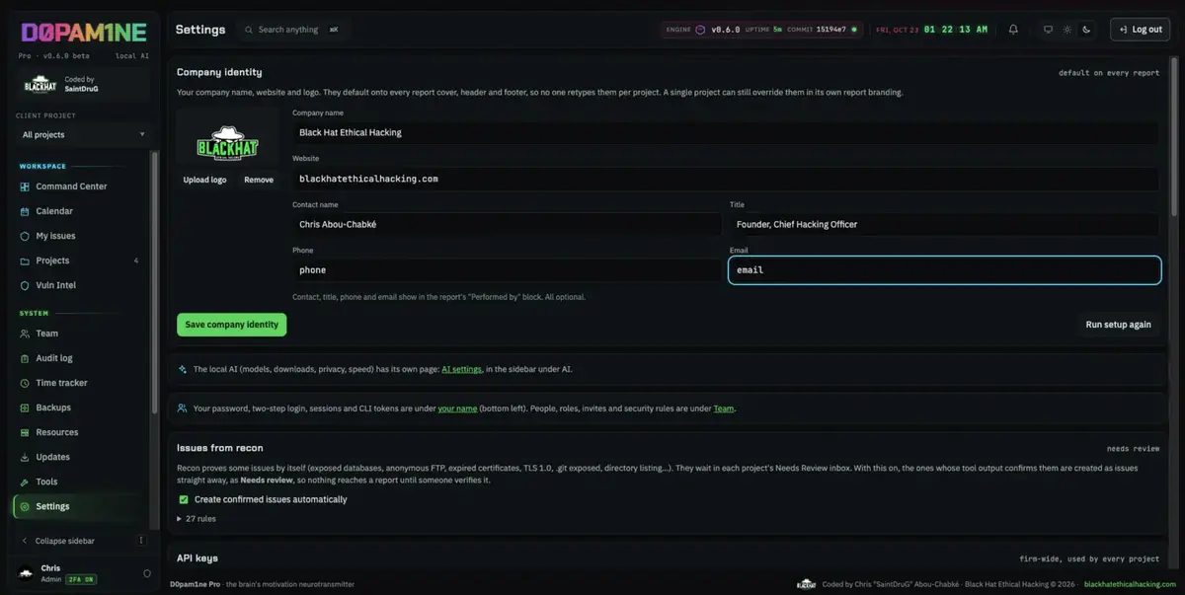Image resolution: width=1185 pixels, height=595 pixels.
Task: Go to the Team page
Action: (x=79, y=334)
